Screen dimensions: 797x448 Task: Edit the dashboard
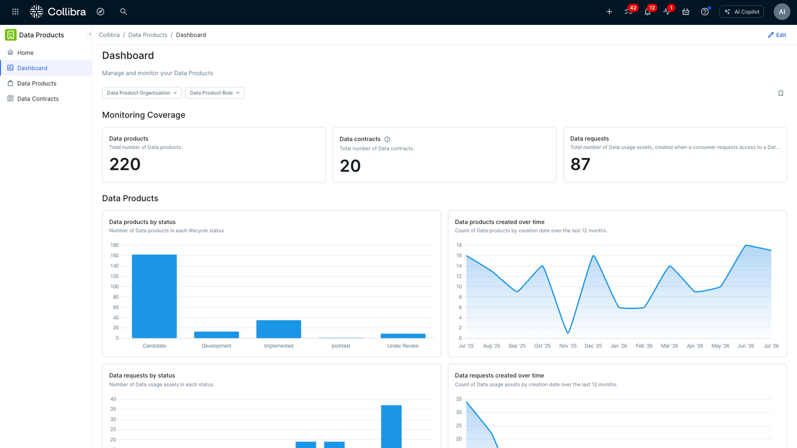pyautogui.click(x=777, y=35)
